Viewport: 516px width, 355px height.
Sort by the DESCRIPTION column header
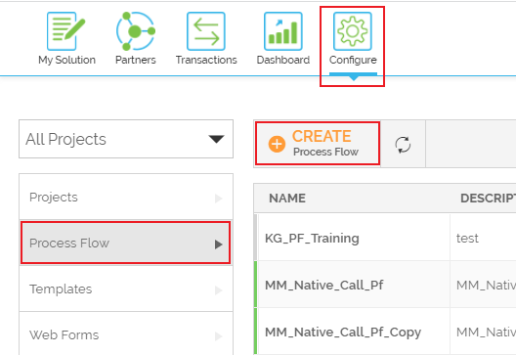click(x=488, y=199)
